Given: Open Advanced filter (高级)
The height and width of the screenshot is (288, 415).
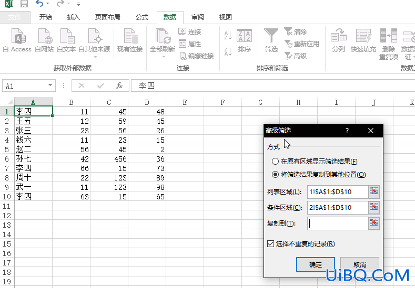Looking at the screenshot, I should click(296, 56).
